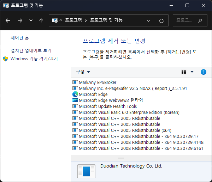Select Microsoft Update Health Tools entry
Screen dimensions: 212x182
pyautogui.click(x=105, y=106)
